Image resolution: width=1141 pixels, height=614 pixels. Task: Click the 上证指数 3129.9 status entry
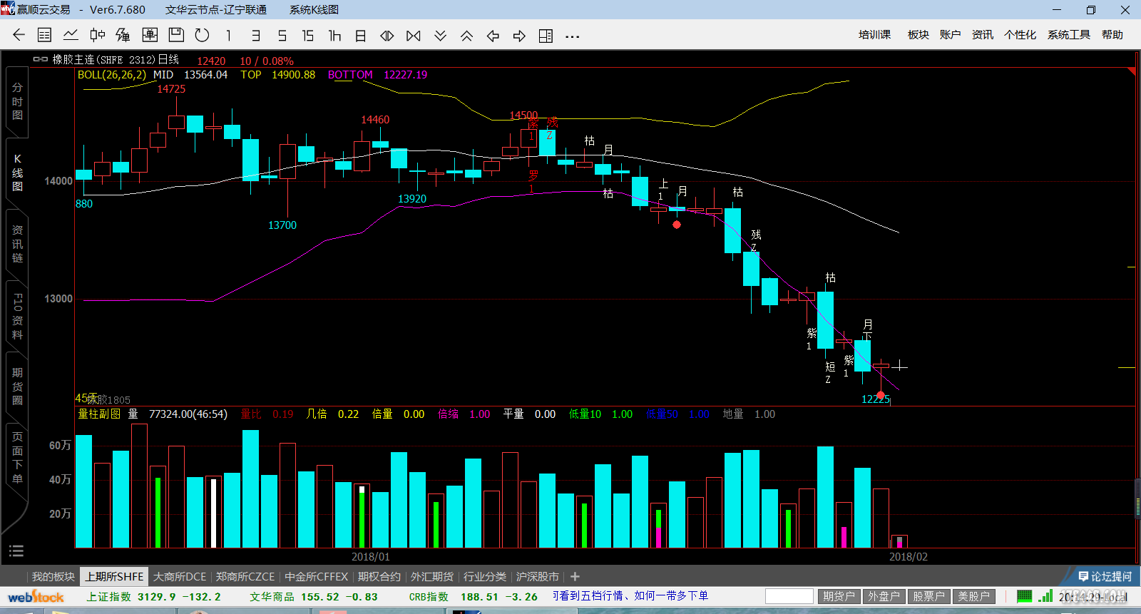pyautogui.click(x=153, y=596)
